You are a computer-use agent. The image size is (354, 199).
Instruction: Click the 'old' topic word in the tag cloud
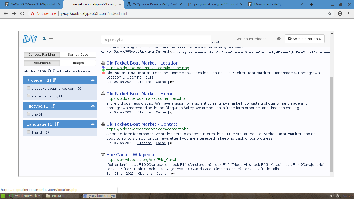point(52,70)
